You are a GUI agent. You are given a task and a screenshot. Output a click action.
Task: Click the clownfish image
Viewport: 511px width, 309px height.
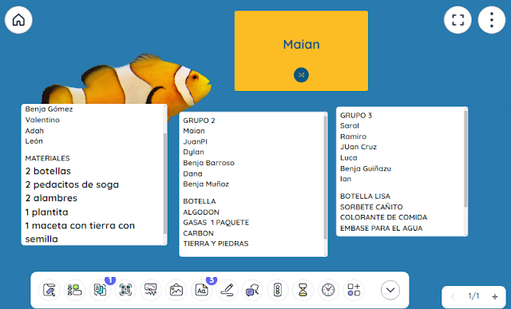pos(126,81)
